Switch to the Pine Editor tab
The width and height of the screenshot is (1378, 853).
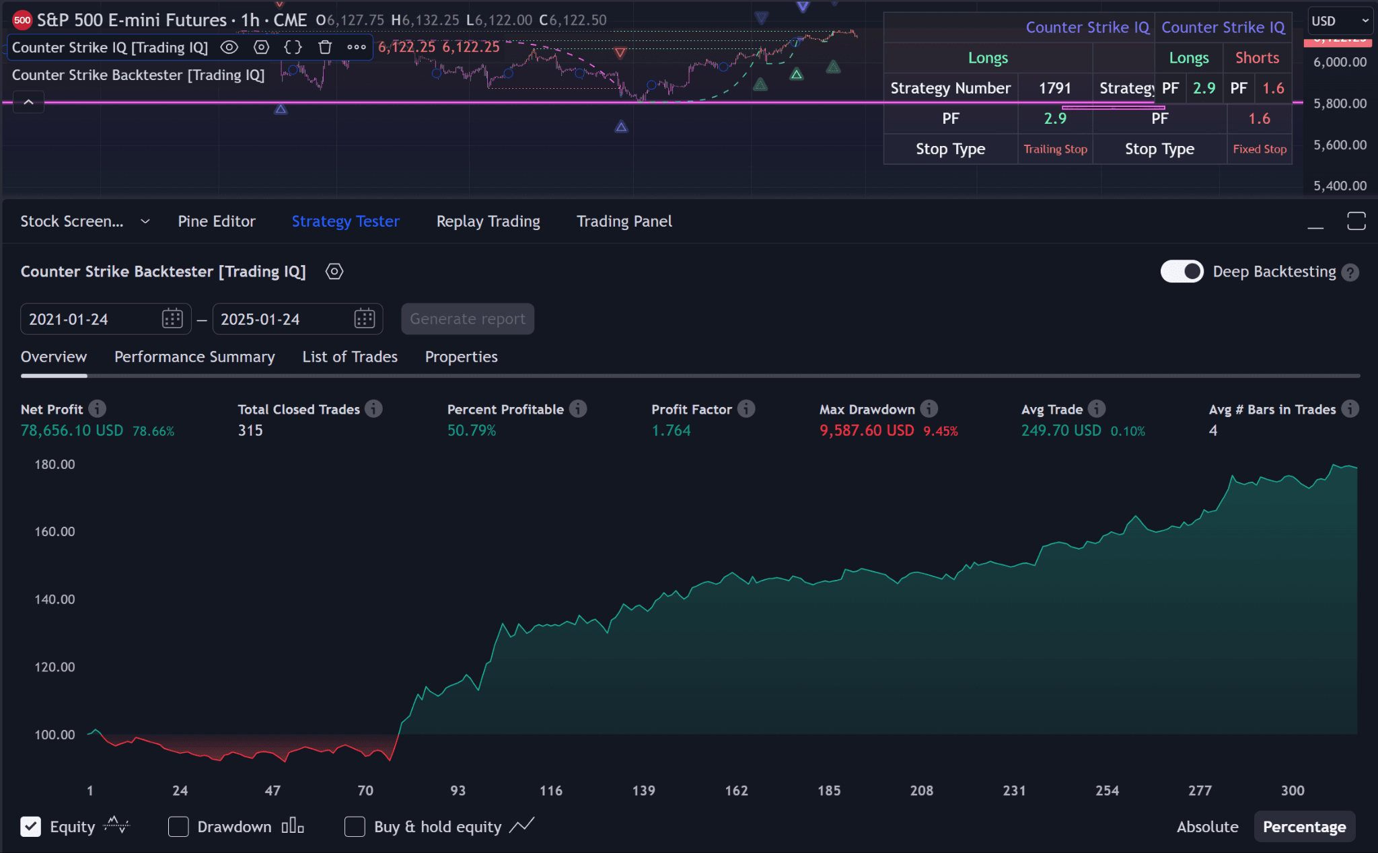pyautogui.click(x=217, y=221)
